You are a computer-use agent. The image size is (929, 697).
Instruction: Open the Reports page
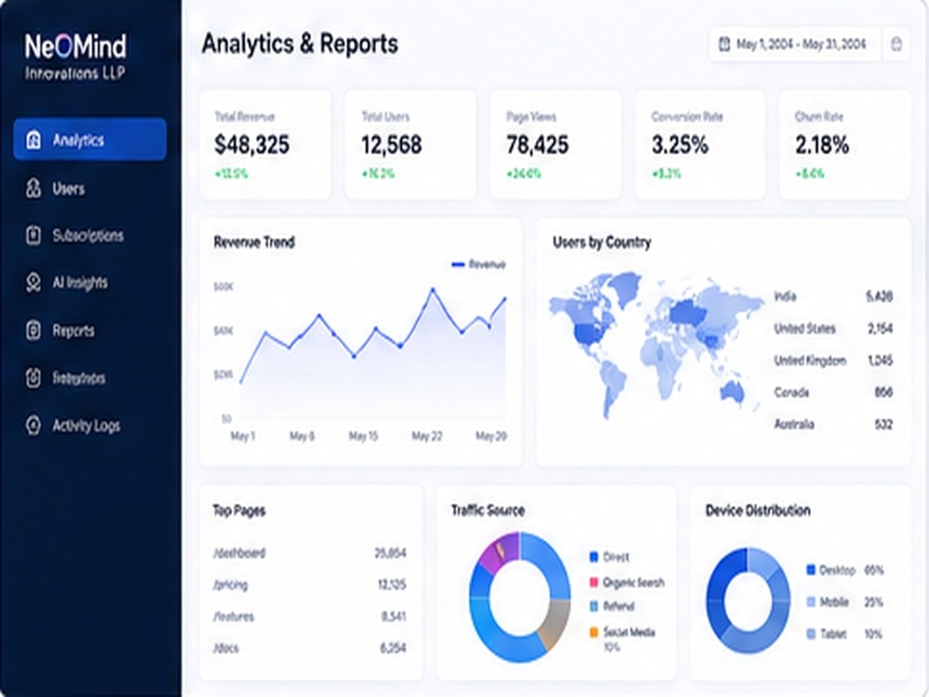point(90,330)
